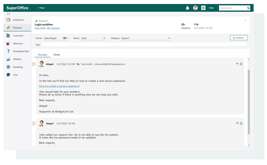This screenshot has height=165, width=267.
Task: Click the Quick search magnifier icon
Action: 248,8
